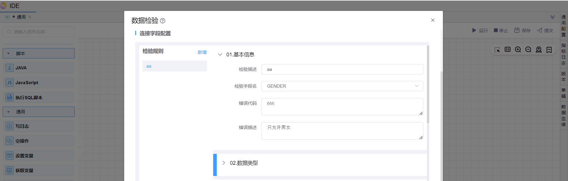The width and height of the screenshot is (568, 181).
Task: Click the bookmark icon in canvas toolbar
Action: pos(549,50)
